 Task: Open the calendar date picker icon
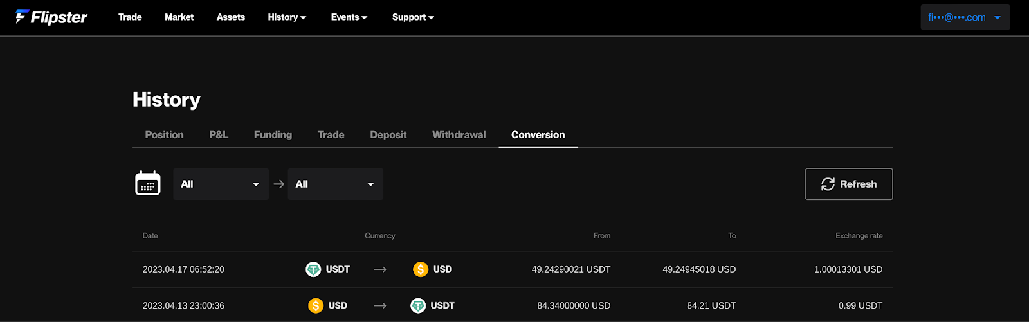click(148, 184)
